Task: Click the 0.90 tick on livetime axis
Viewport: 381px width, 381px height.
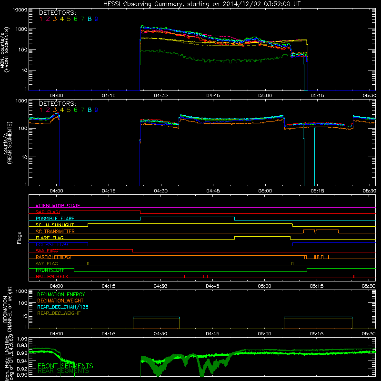Action: pos(22,375)
